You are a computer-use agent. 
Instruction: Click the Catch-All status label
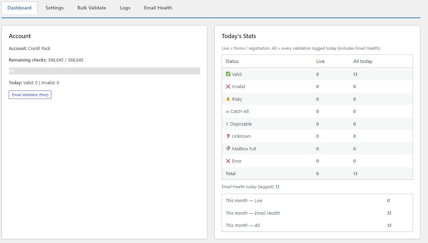point(239,112)
